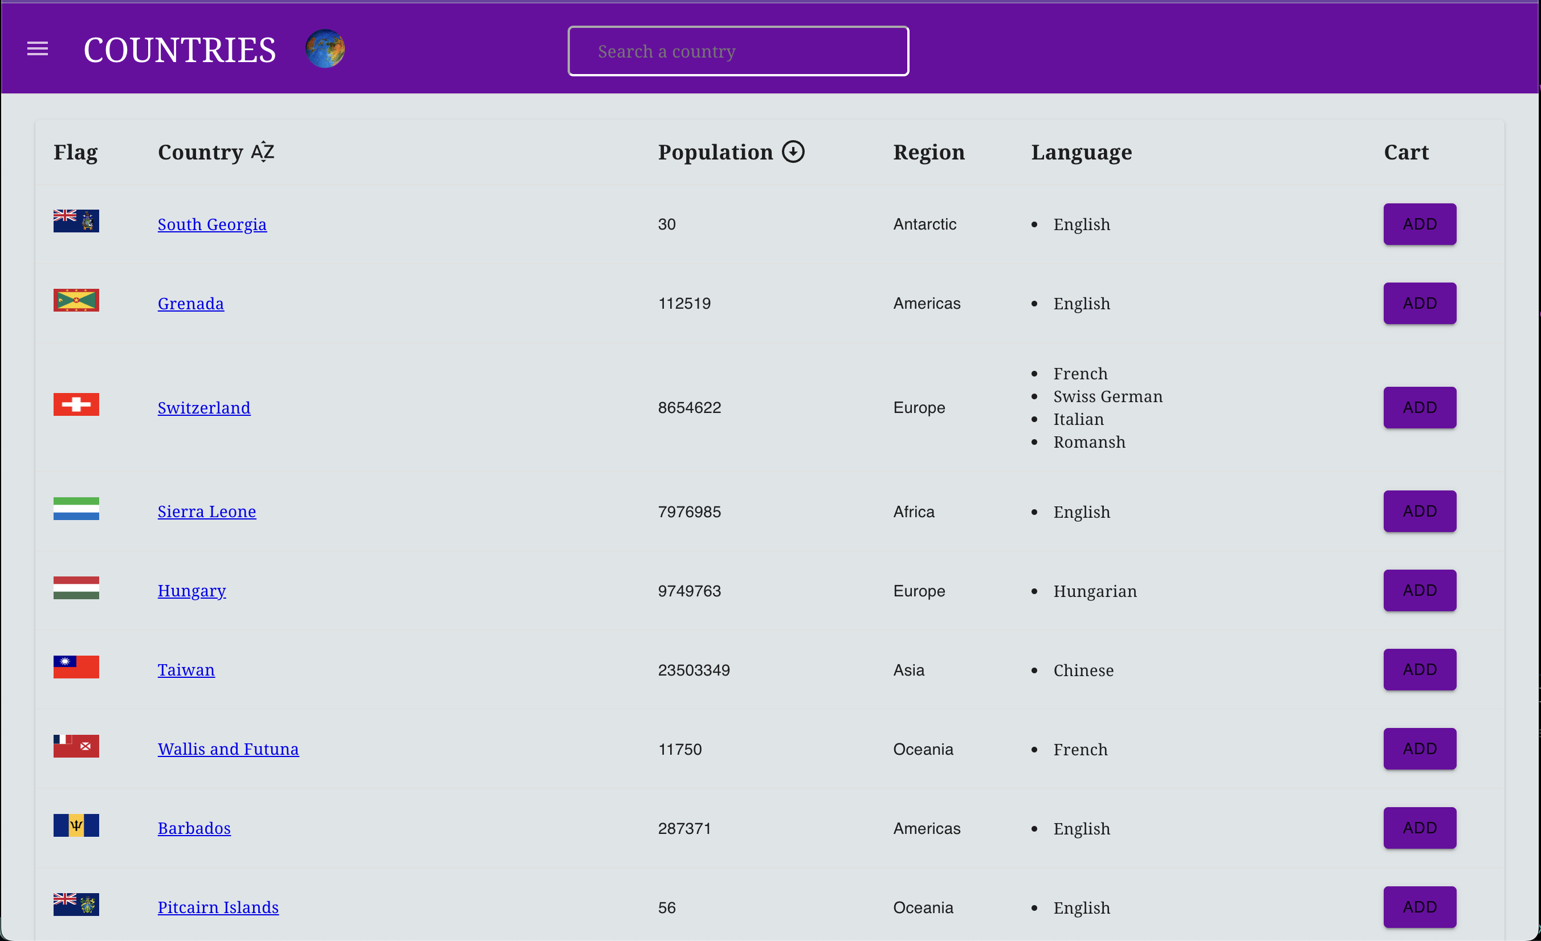Add Barbados to the cart
This screenshot has height=941, width=1541.
[x=1419, y=828]
